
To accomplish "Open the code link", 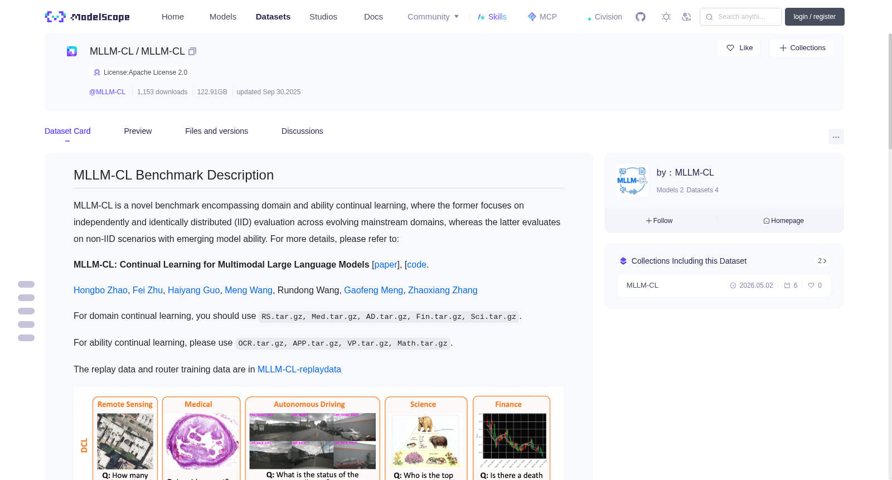I will (x=416, y=265).
